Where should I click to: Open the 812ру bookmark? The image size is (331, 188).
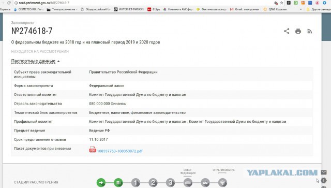point(154,9)
